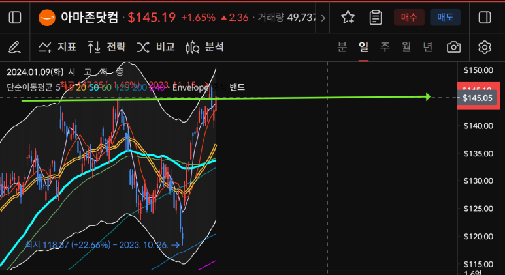
Task: Click the moving average period 50 label
Action: coord(93,87)
